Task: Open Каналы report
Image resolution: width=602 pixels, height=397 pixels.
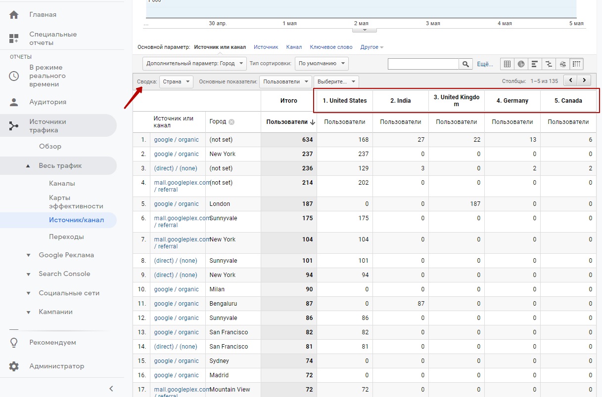Action: 62,183
